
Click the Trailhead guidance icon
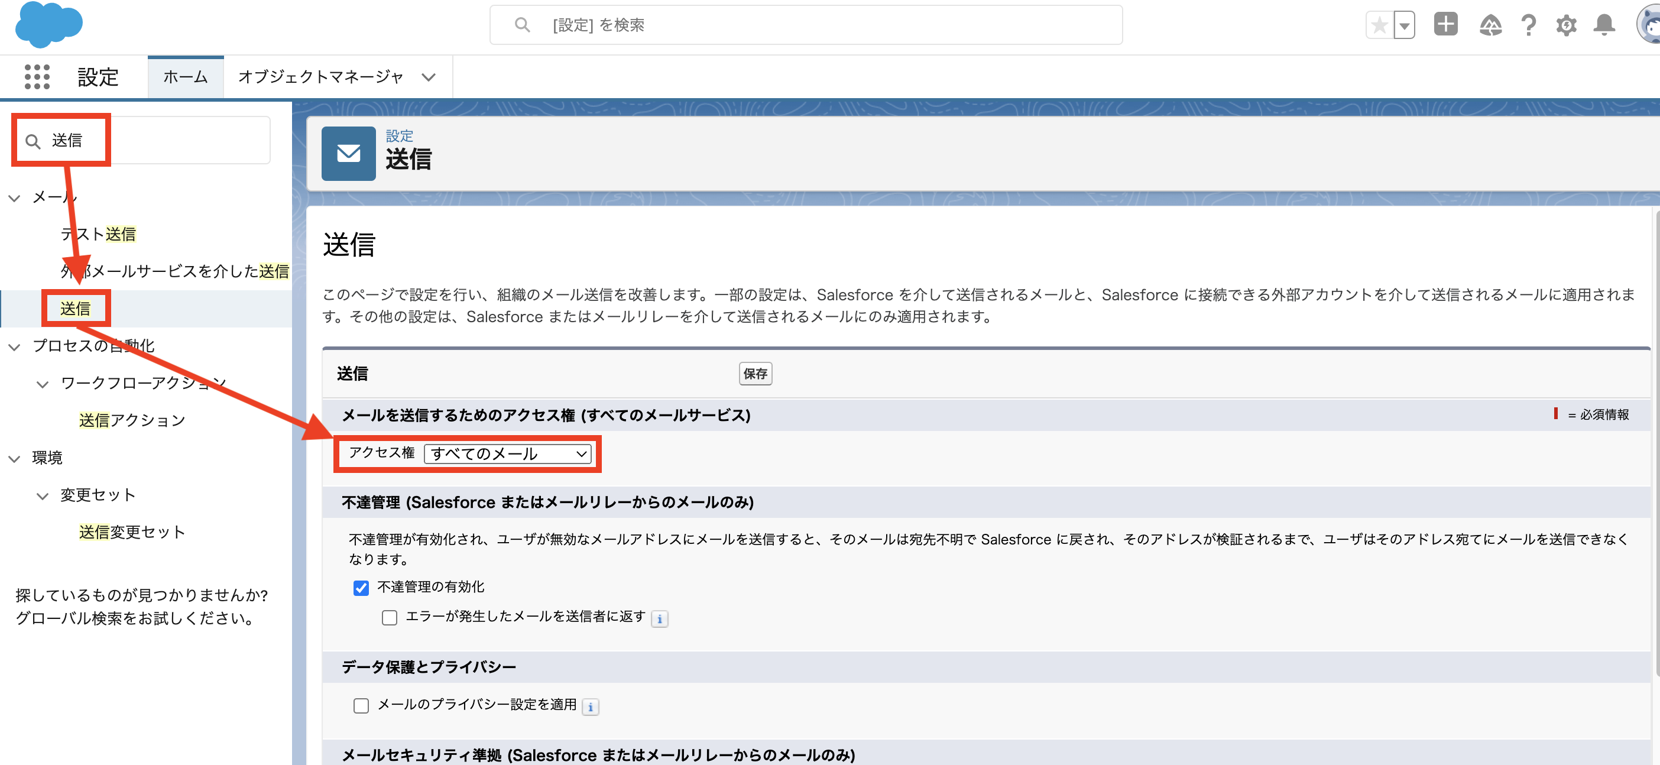point(1490,24)
